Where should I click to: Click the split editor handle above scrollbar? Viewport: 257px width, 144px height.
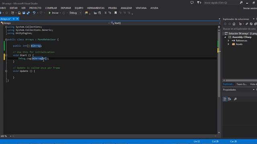219,27
